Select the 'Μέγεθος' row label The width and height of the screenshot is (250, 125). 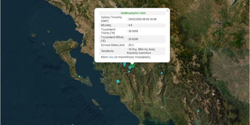tap(106, 25)
